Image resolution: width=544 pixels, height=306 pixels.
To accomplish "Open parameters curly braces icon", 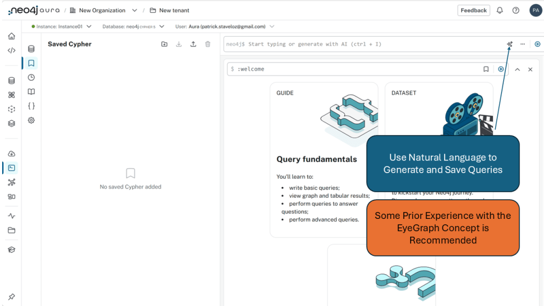I will pos(31,106).
